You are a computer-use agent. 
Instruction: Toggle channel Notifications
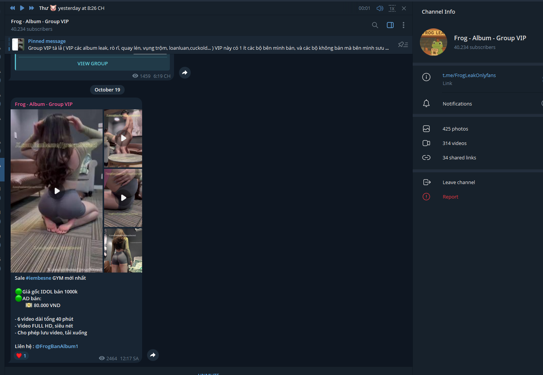pos(457,104)
